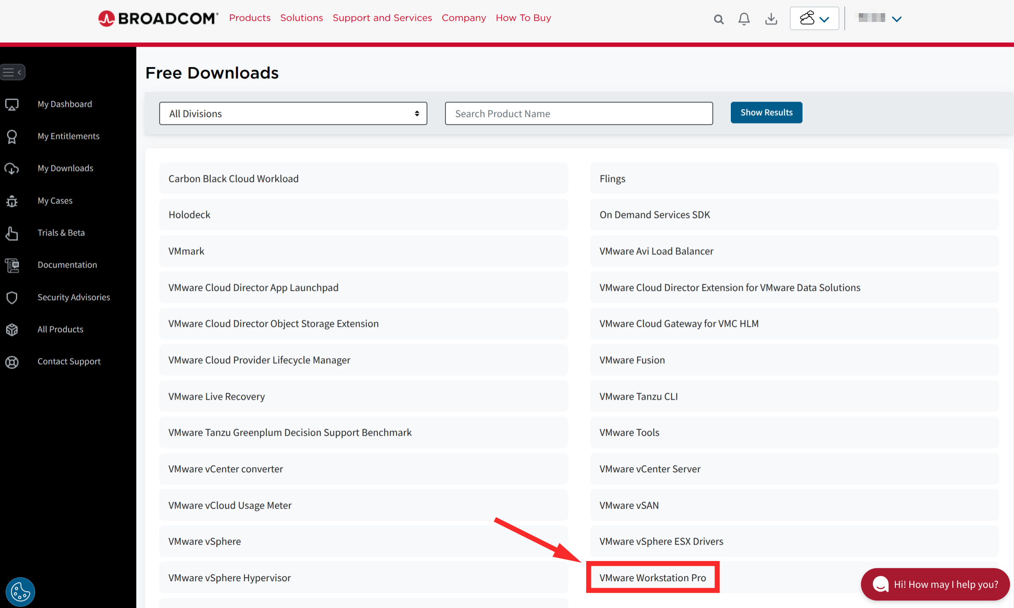1014x608 pixels.
Task: Click the Trials & Beta hand icon
Action: click(12, 233)
